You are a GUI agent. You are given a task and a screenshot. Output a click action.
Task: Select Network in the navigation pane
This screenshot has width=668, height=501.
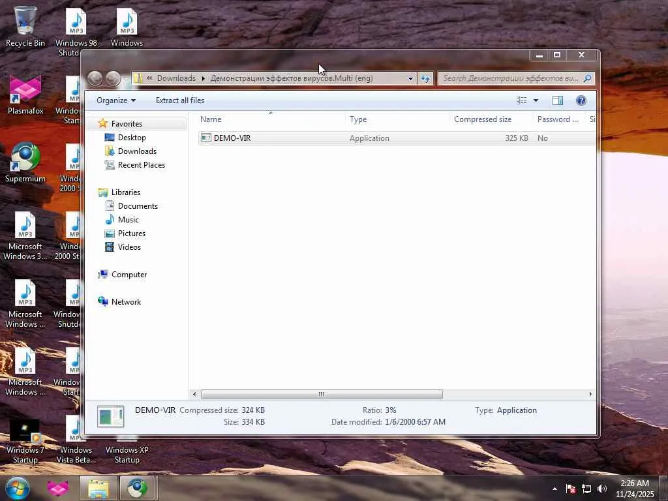[126, 302]
